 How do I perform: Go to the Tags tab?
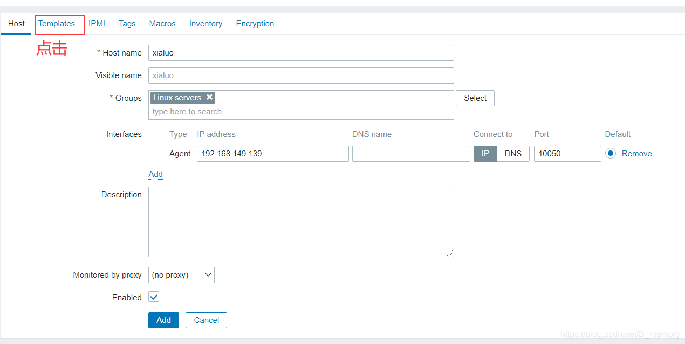click(x=127, y=24)
